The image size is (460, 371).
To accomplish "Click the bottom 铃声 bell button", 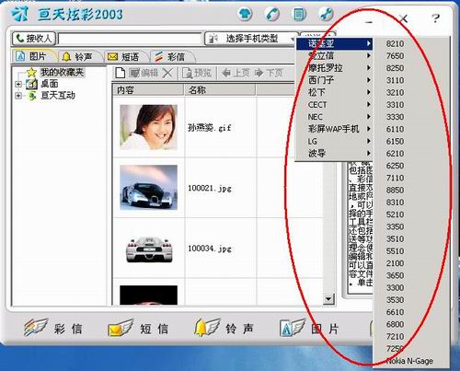I will click(x=224, y=328).
